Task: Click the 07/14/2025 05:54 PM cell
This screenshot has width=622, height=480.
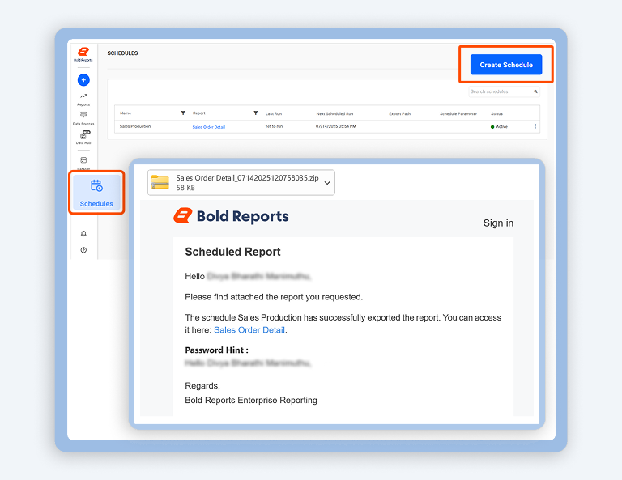Action: click(x=336, y=126)
